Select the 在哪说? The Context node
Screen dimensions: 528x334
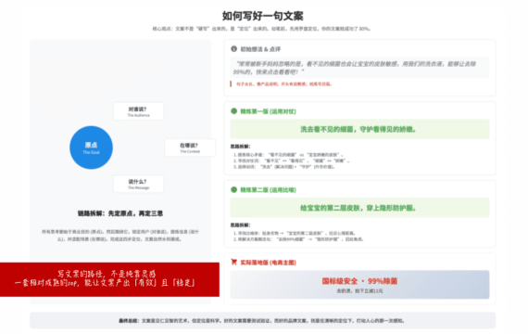pos(190,148)
